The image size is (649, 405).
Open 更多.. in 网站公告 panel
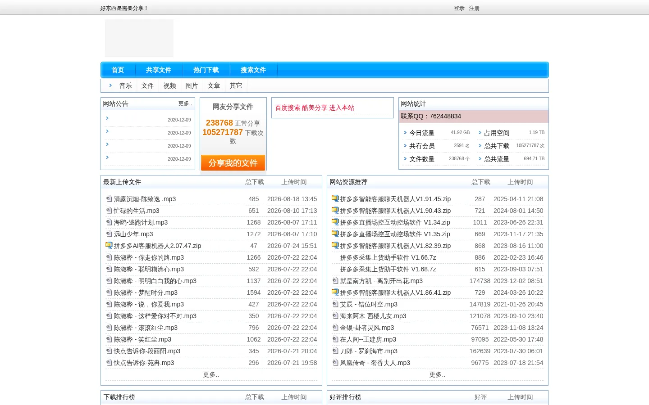185,103
